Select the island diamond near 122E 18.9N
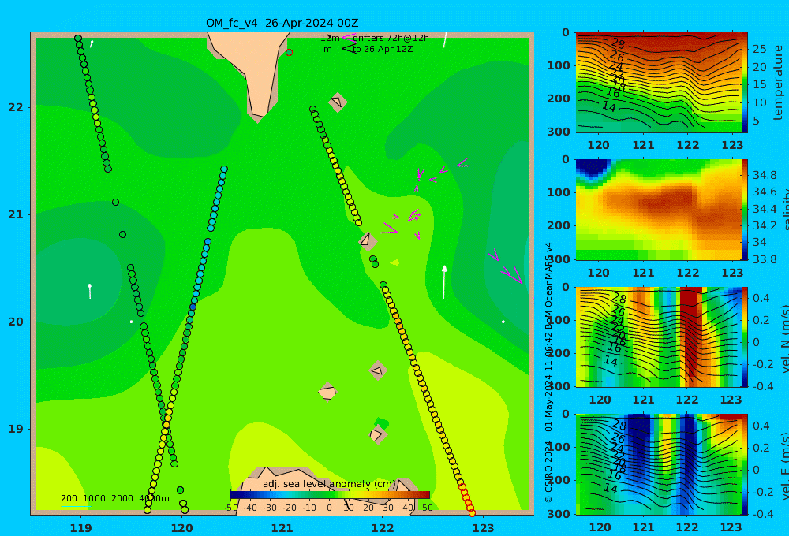The height and width of the screenshot is (536, 789). (x=377, y=434)
